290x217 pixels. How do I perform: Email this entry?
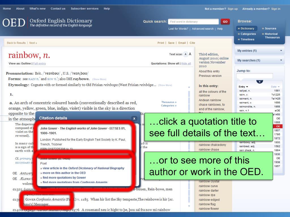tap(182, 43)
